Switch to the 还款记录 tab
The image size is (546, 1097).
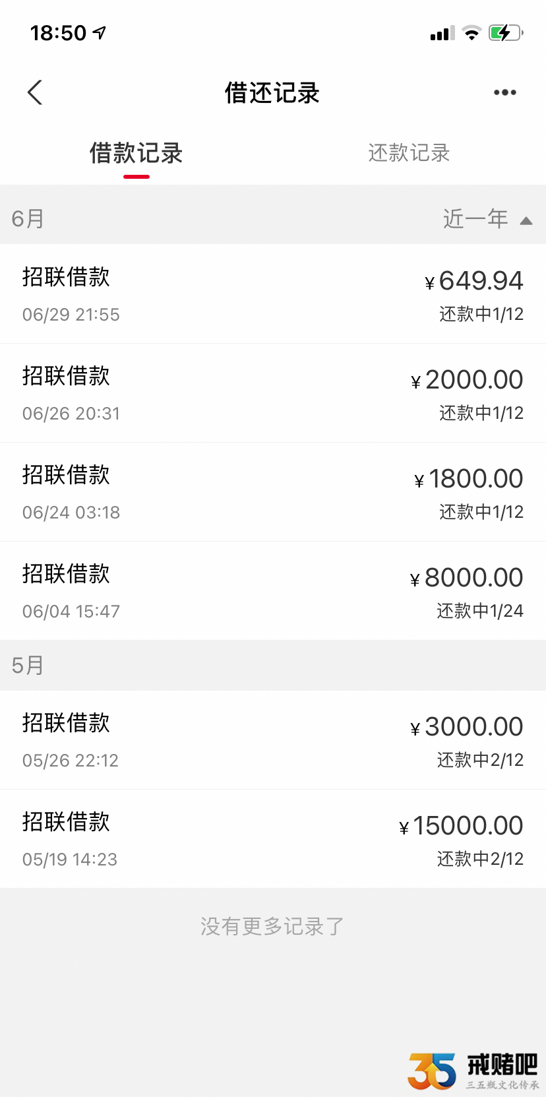click(x=409, y=153)
